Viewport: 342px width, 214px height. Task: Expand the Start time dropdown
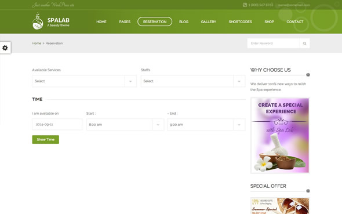(158, 125)
